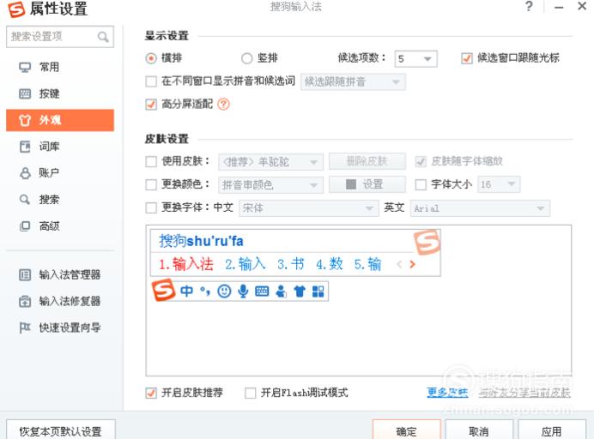This screenshot has height=439, width=594.
Task: Click candidate 4.数 in preview
Action: [x=330, y=264]
